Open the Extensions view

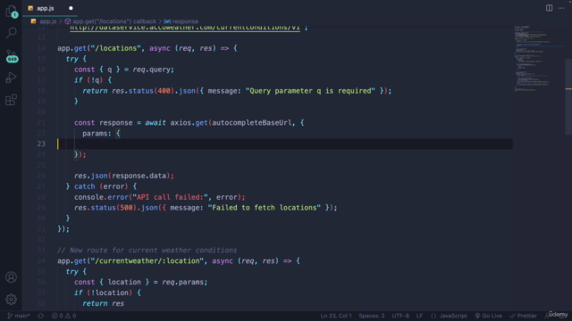tap(12, 100)
